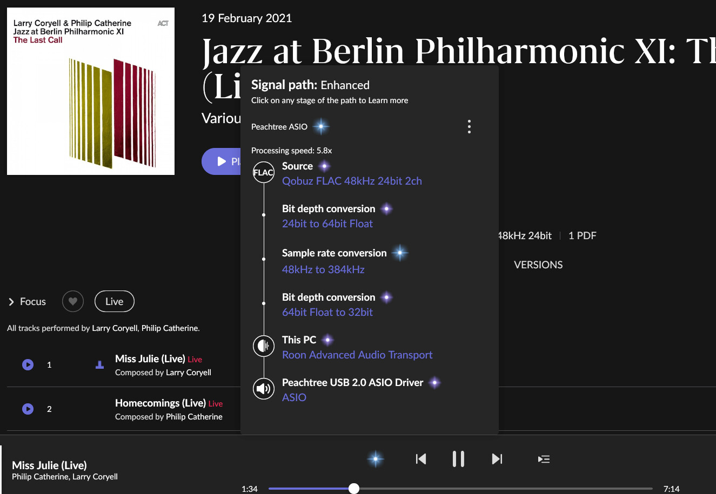Click now playing artists Philip Catherine, Larry Coryell
The width and height of the screenshot is (716, 494).
(65, 477)
